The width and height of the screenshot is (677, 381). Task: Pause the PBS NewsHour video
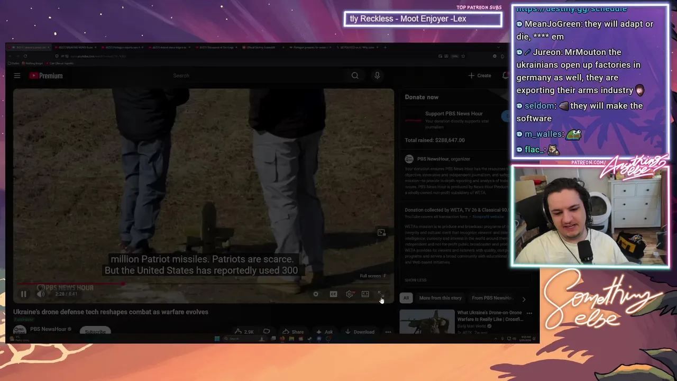[23, 294]
